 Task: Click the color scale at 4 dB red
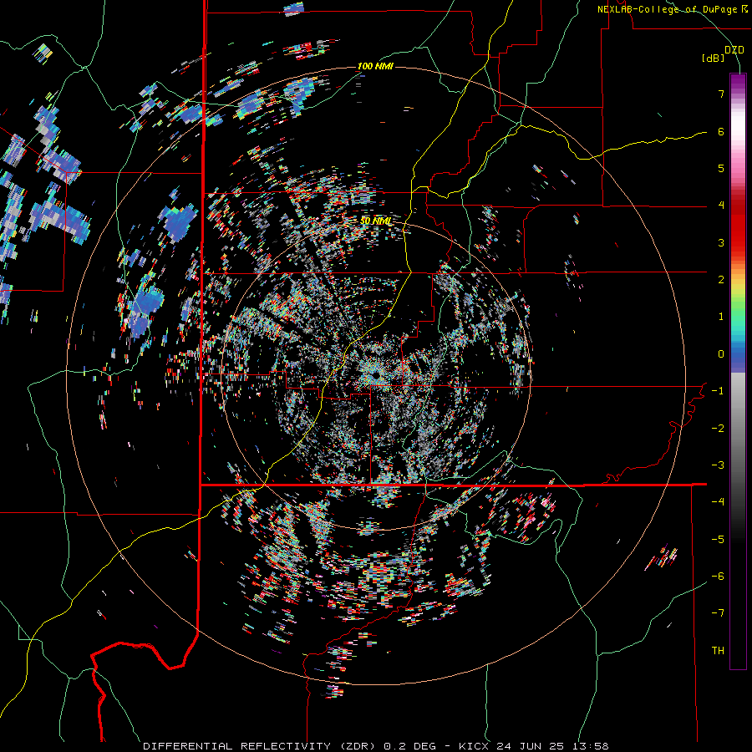pos(738,206)
